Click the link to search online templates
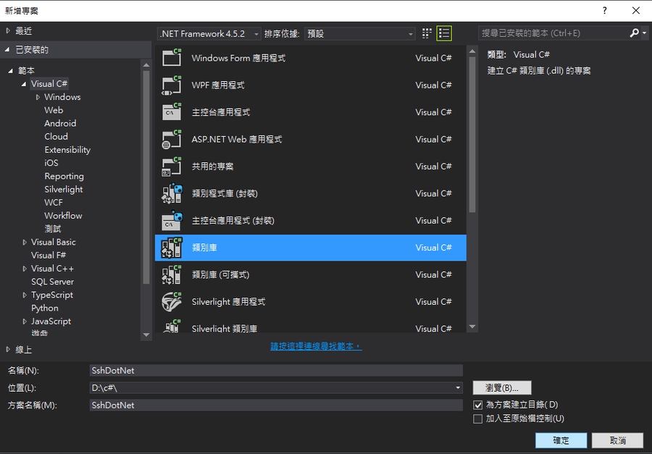 click(x=316, y=346)
